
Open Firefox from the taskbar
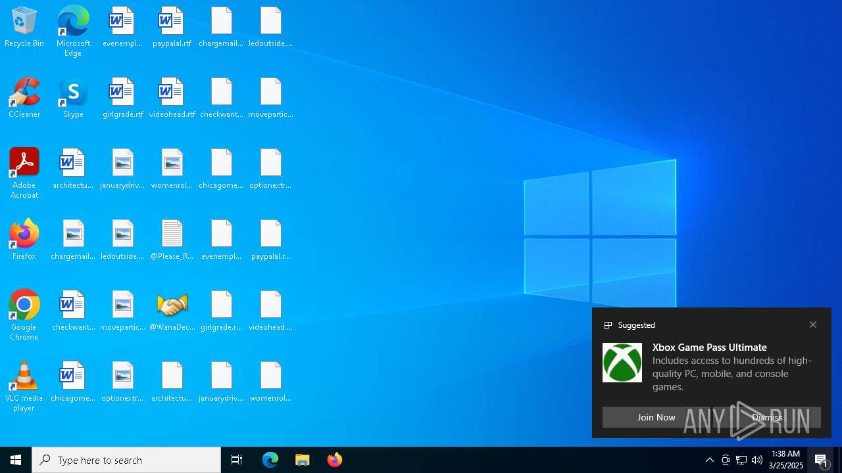[335, 460]
